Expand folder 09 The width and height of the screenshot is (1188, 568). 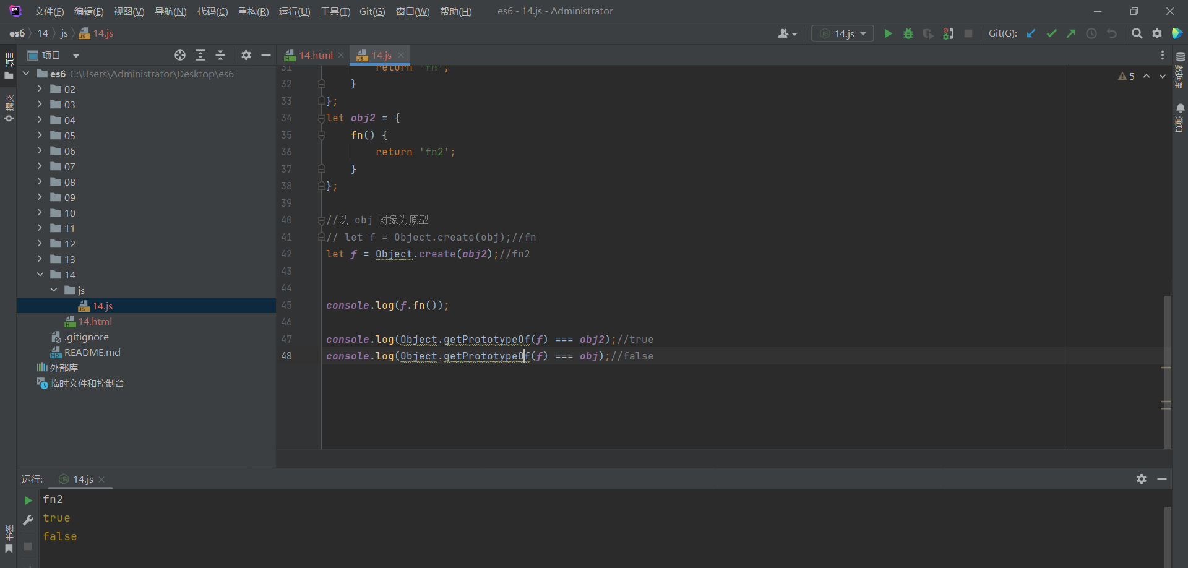click(40, 197)
